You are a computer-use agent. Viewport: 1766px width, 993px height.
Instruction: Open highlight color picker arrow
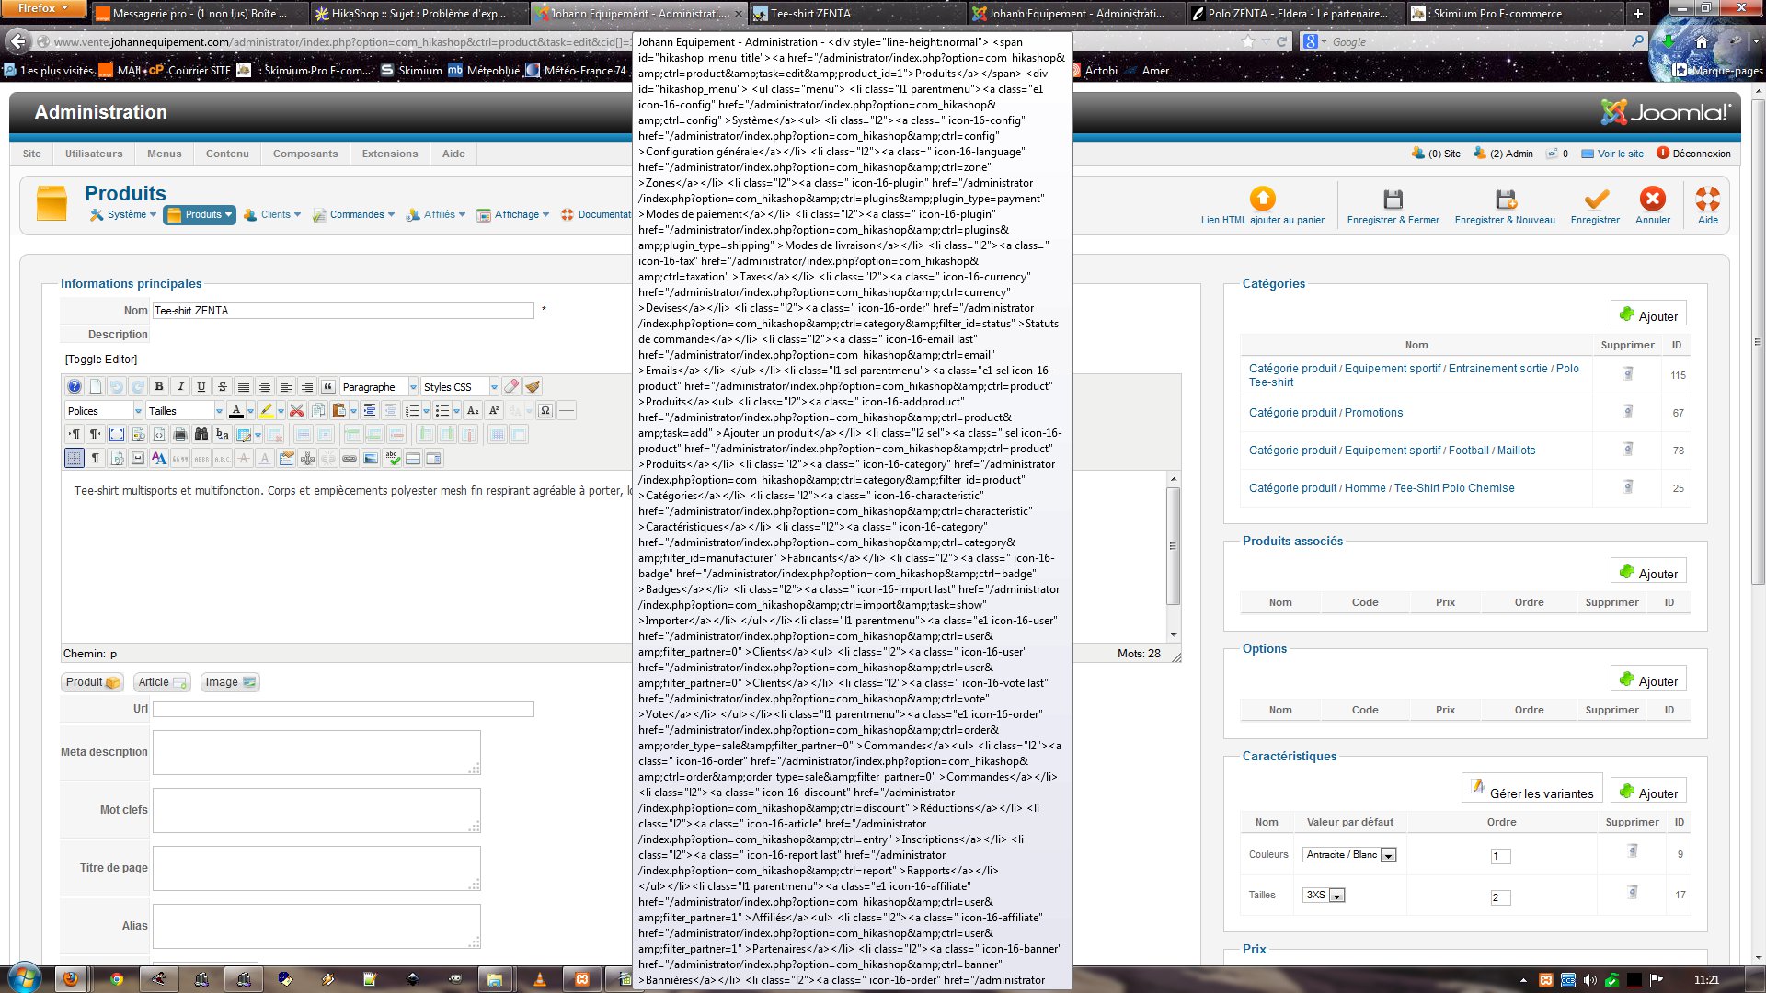coord(281,411)
